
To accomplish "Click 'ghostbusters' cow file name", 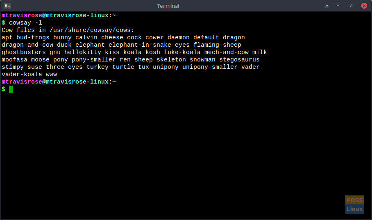I will [24, 52].
